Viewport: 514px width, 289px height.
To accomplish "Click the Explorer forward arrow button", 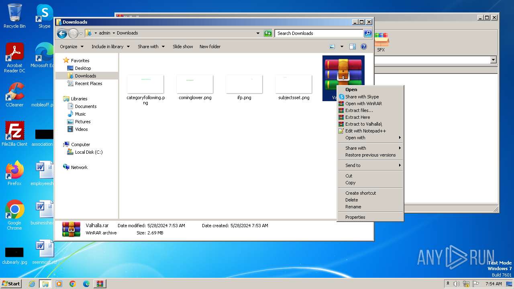I will point(73,33).
